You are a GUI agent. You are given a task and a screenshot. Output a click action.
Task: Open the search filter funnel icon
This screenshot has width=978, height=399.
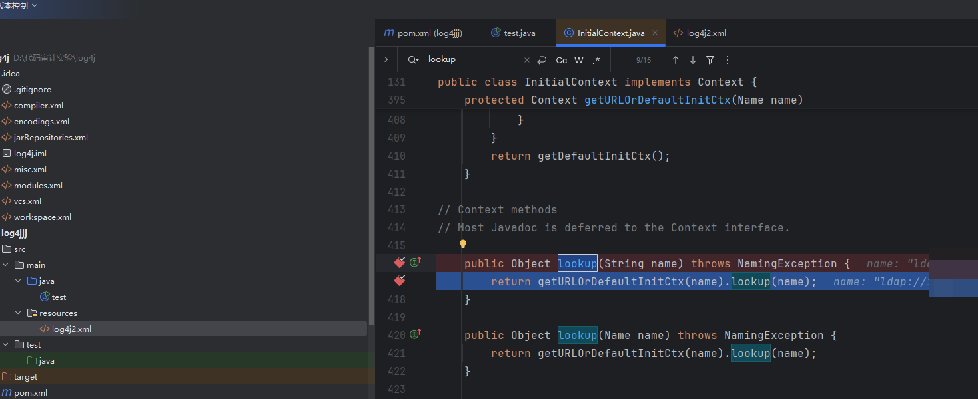point(710,60)
